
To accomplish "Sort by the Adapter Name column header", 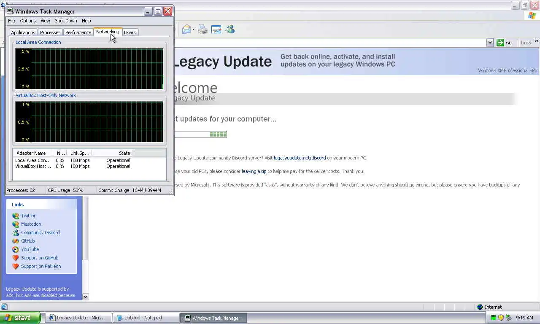I will tap(32, 153).
